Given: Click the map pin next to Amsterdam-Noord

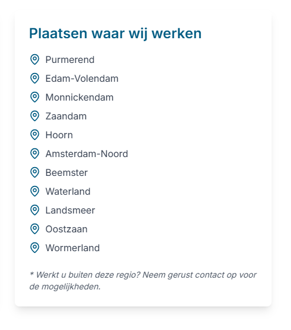Looking at the screenshot, I should [x=35, y=154].
